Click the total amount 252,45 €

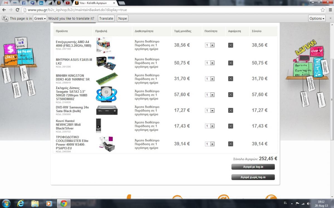pyautogui.click(x=268, y=159)
